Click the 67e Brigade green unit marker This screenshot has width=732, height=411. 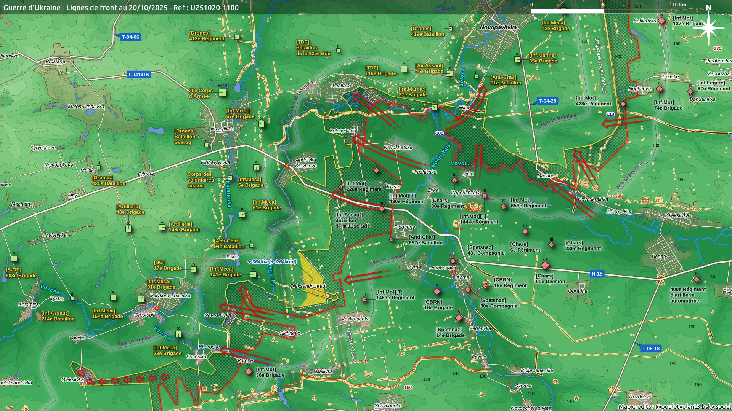pyautogui.click(x=262, y=124)
